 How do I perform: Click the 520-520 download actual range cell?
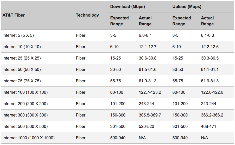[x=146, y=127]
